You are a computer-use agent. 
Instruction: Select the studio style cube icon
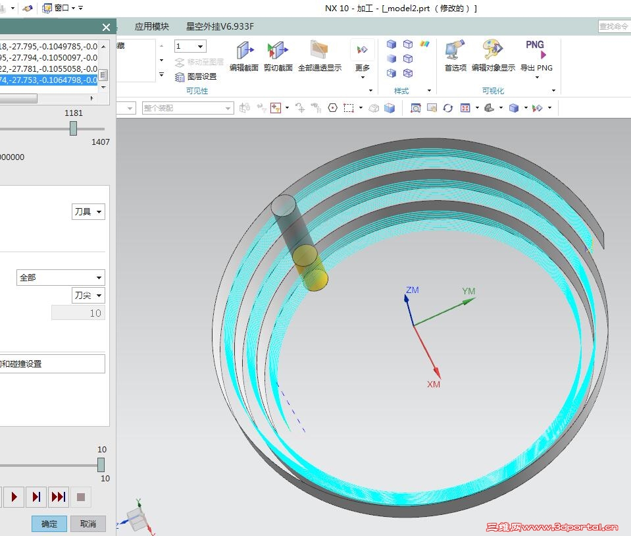coord(391,73)
